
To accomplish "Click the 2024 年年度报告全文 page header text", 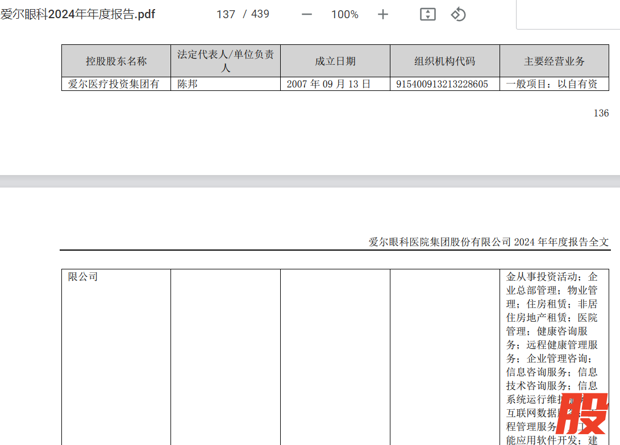I will pyautogui.click(x=489, y=242).
